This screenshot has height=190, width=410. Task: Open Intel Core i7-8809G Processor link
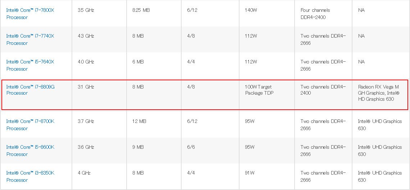30,90
